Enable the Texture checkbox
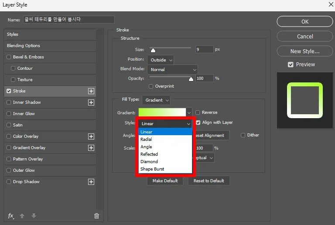Viewport: 335px width, 225px height. click(13, 80)
